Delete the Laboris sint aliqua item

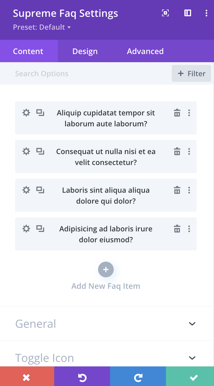pyautogui.click(x=177, y=190)
